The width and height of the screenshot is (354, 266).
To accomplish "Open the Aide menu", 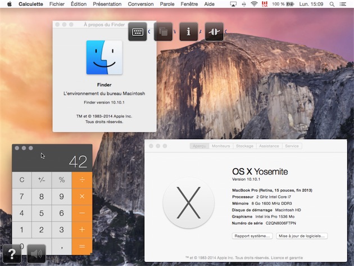I will pos(209,4).
